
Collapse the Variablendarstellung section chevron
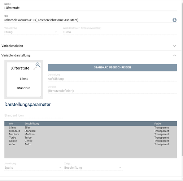174,55
